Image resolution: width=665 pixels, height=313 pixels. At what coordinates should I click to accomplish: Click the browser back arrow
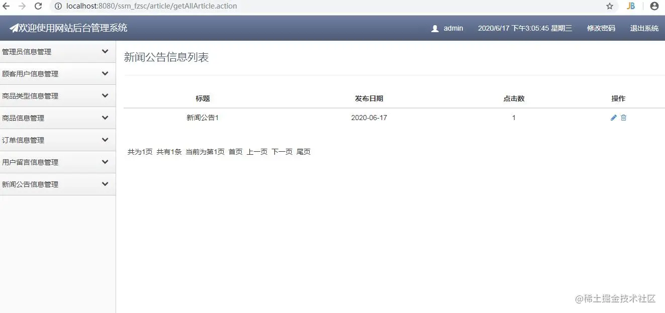point(6,6)
